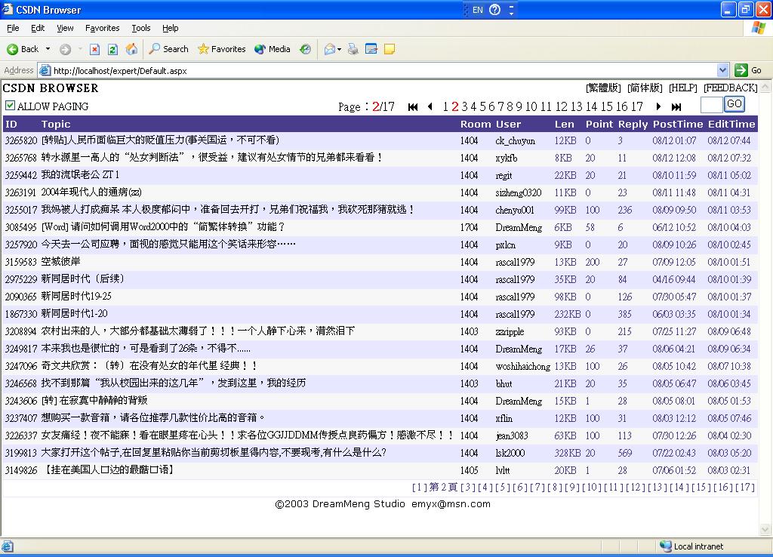Click the Edit page toolbar icon
The image size is (773, 557).
(371, 49)
